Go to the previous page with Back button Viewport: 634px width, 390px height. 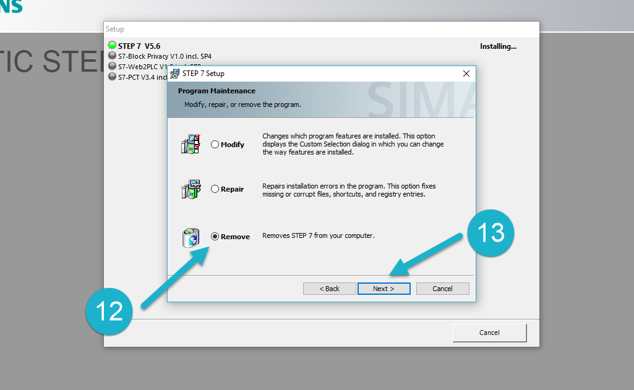pos(330,289)
